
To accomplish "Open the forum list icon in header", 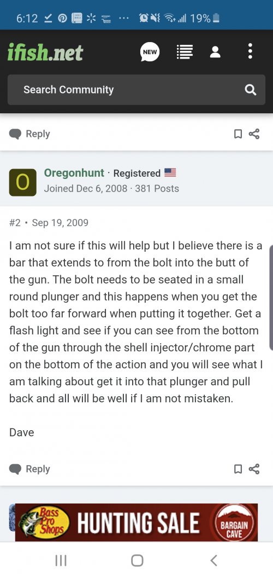I will (185, 52).
